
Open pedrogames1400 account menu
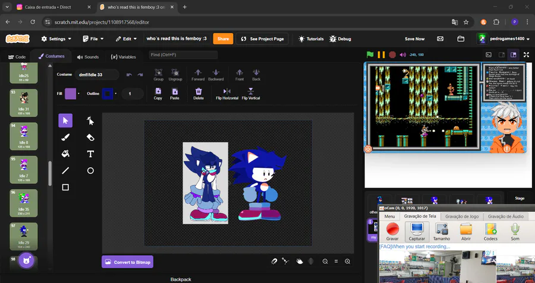pos(503,39)
